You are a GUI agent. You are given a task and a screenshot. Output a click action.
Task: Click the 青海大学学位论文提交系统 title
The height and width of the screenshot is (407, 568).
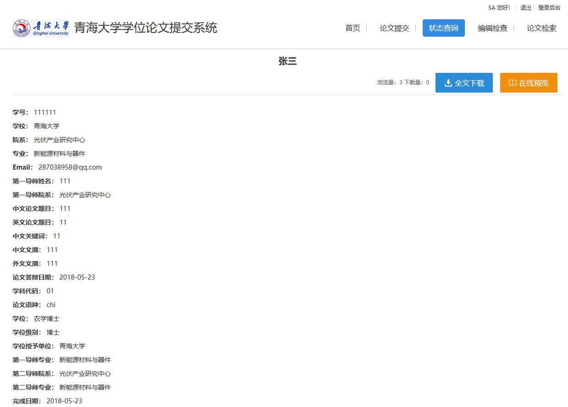coord(145,28)
